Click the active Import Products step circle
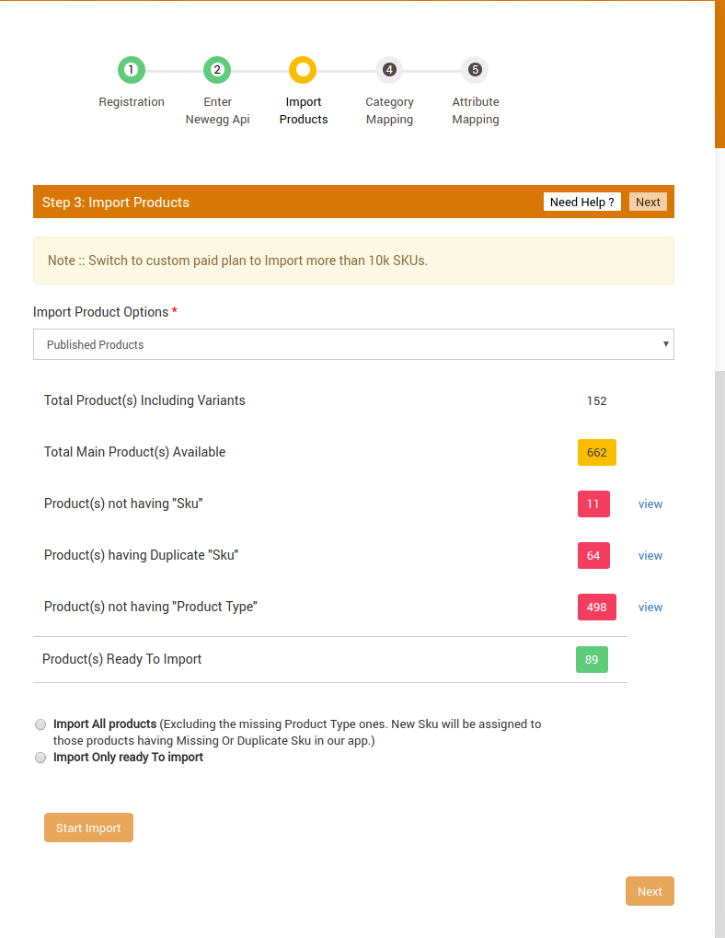This screenshot has width=725, height=938. tap(303, 70)
